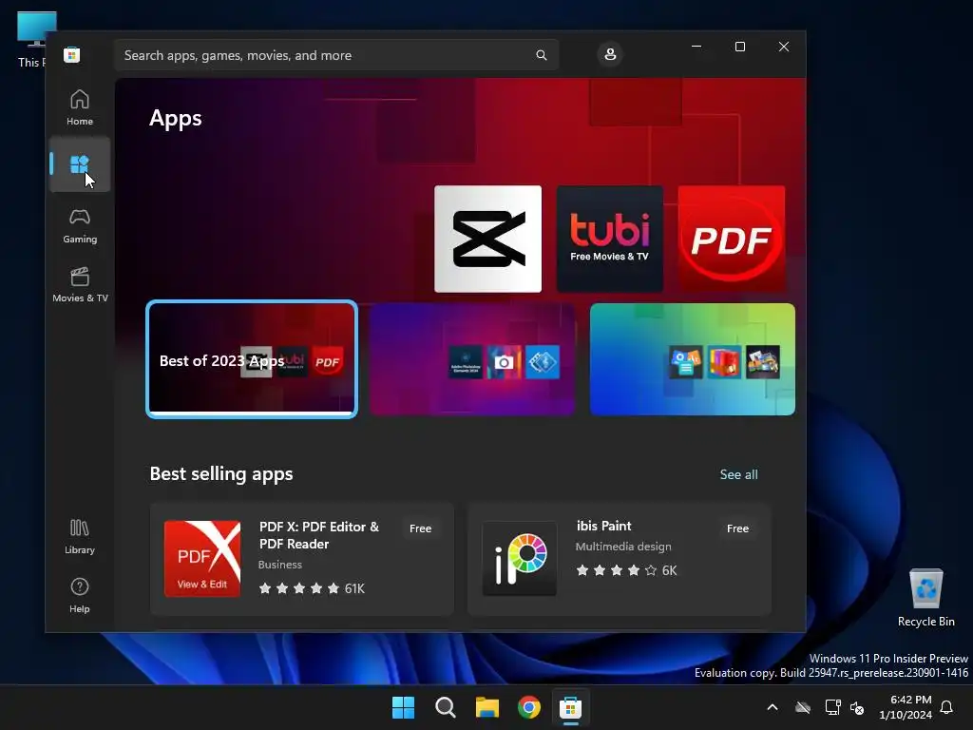Open the Movies & TV section
The image size is (973, 730).
80,285
